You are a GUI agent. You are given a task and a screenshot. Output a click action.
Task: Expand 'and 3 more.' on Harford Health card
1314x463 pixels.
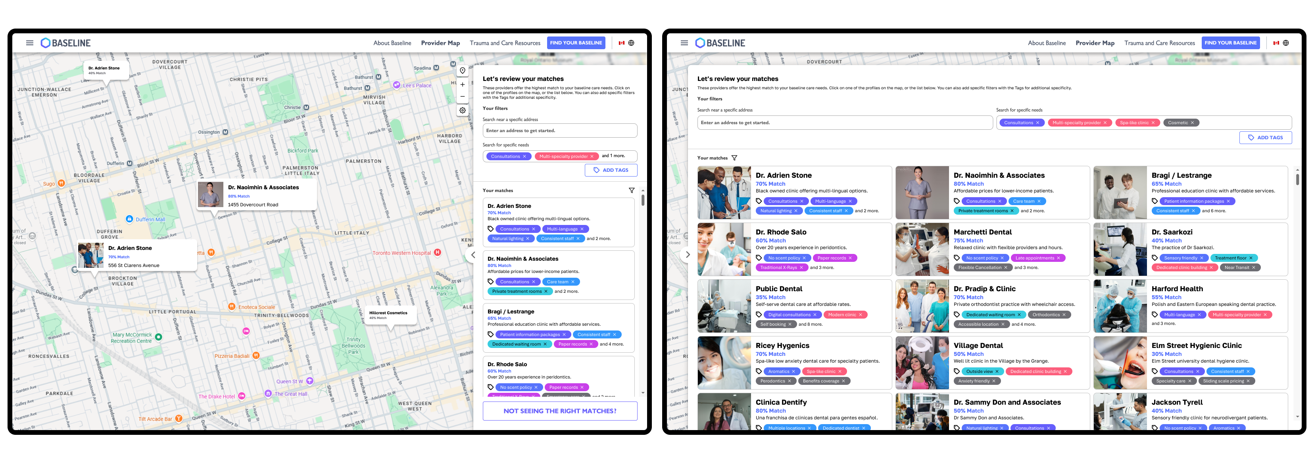(x=1164, y=324)
